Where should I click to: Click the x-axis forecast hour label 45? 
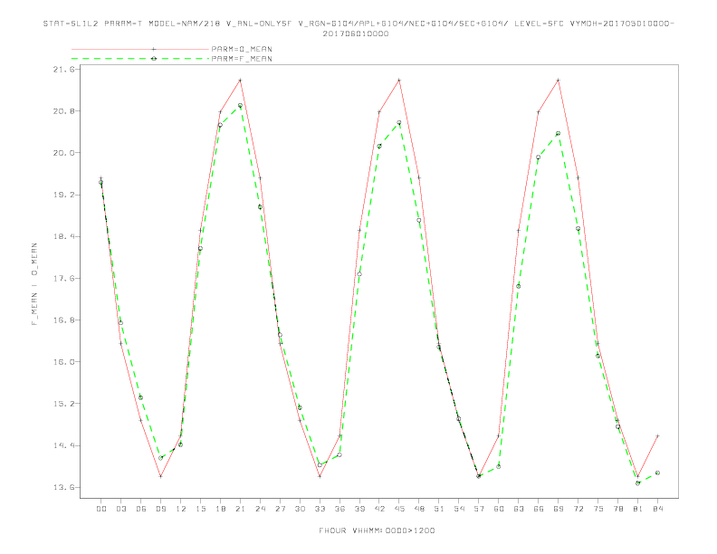399,509
